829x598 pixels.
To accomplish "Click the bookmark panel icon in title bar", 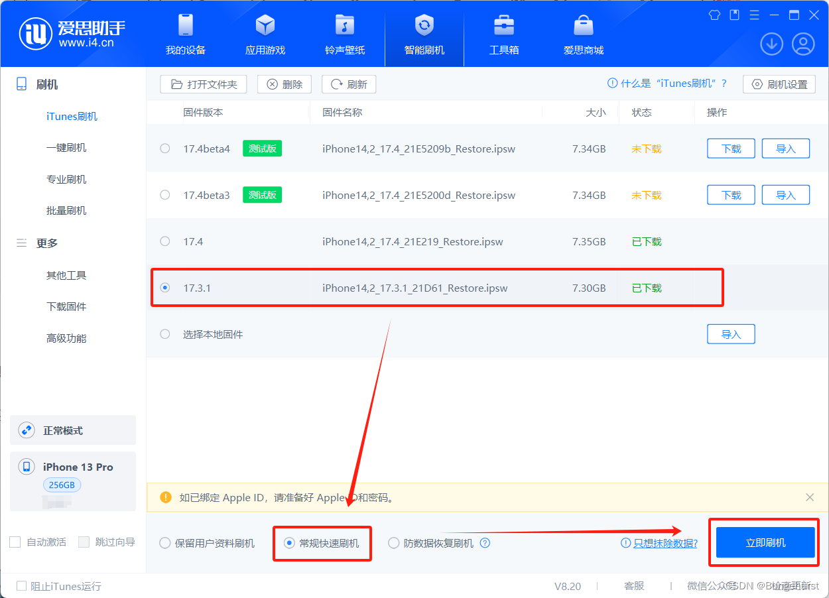I will [x=734, y=15].
